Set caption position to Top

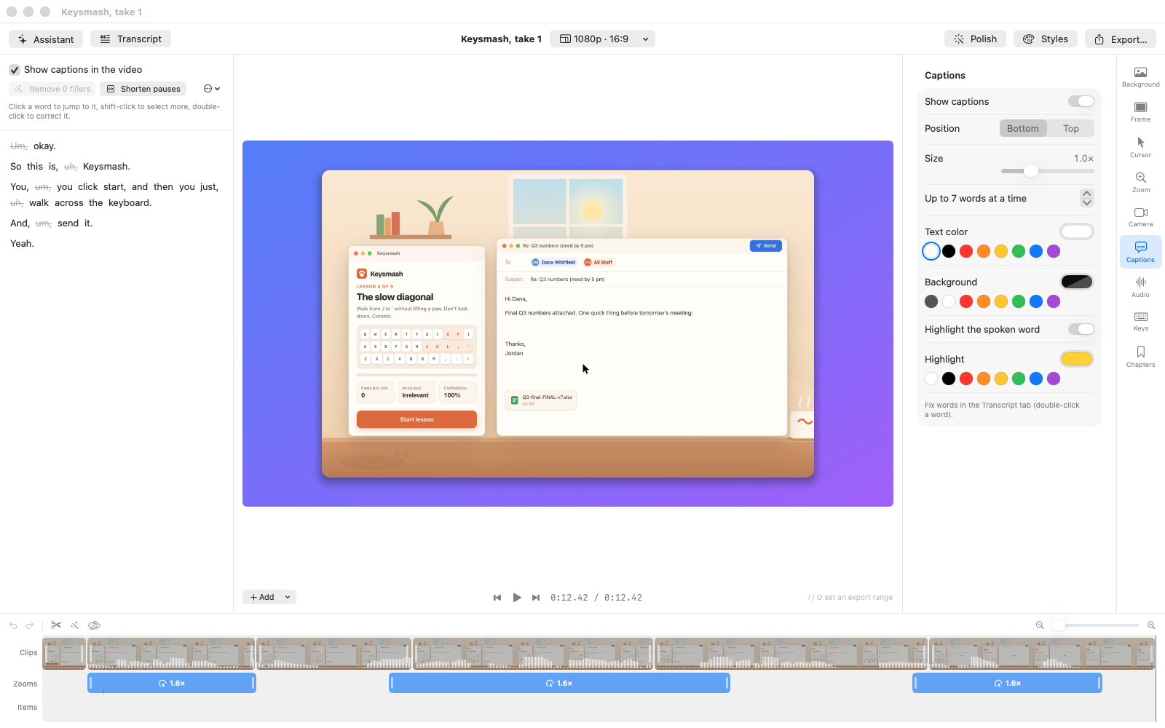pos(1071,128)
